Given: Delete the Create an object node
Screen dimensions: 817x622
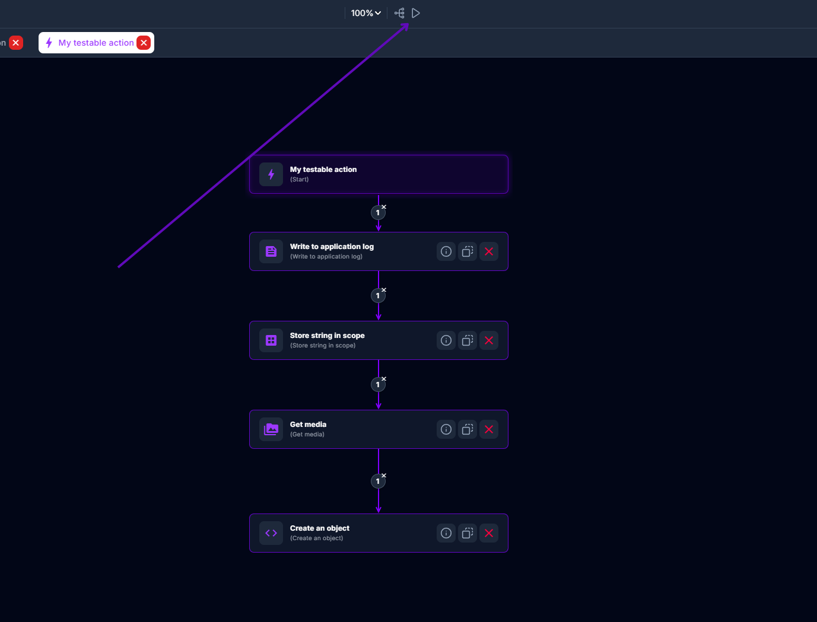Looking at the screenshot, I should (489, 533).
